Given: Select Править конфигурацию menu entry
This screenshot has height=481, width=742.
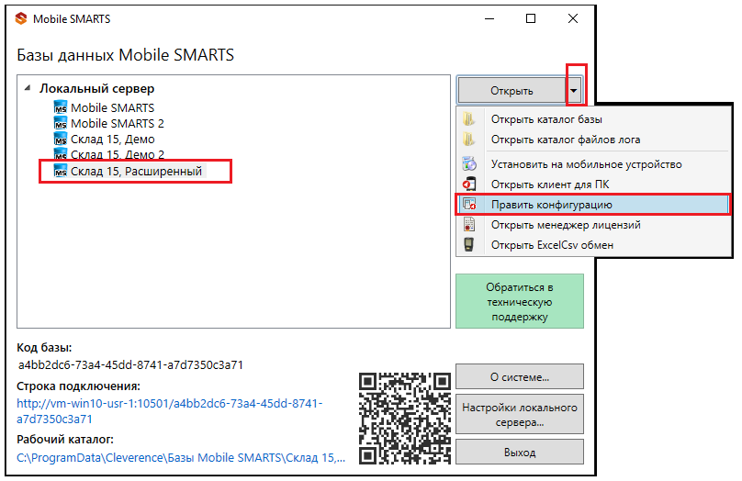Looking at the screenshot, I should click(593, 205).
